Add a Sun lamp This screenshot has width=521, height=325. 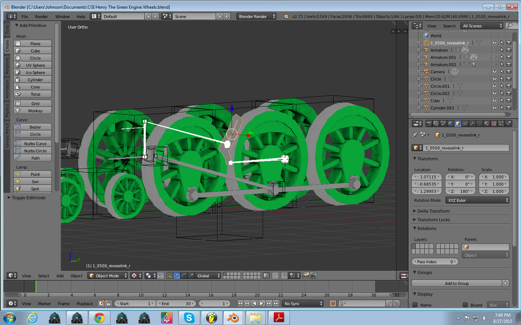[33, 181]
